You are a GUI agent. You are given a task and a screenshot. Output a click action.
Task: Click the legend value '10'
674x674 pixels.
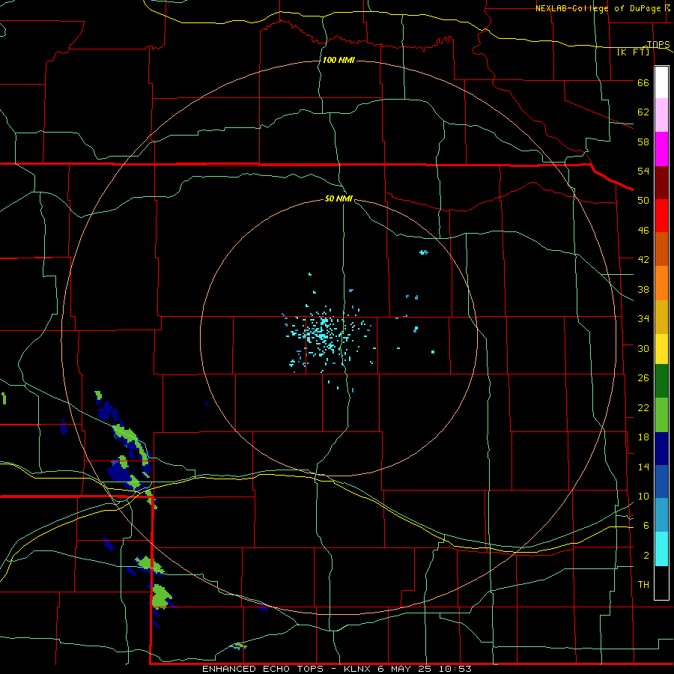(x=643, y=496)
